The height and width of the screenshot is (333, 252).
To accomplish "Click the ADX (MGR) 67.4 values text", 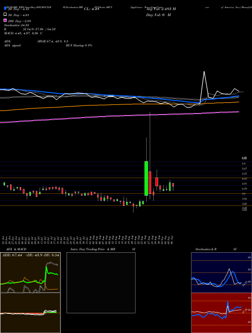I will [52, 41].
